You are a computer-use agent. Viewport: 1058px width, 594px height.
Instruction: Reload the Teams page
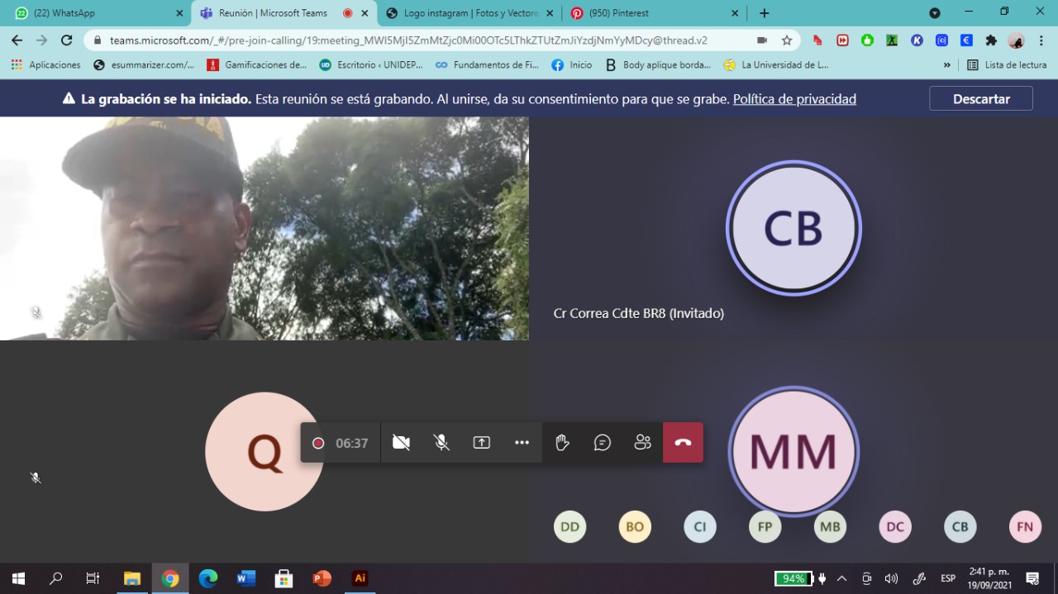point(67,40)
